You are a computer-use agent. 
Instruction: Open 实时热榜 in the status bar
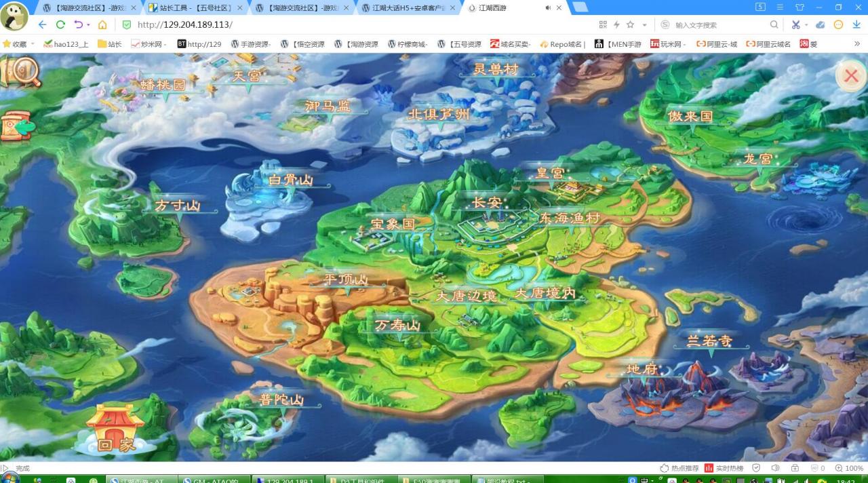(x=724, y=468)
